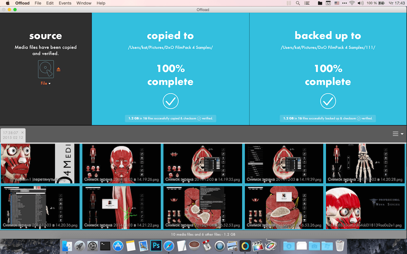Open the Offload app icon in the Dock
This screenshot has height=254, width=407.
click(x=245, y=246)
